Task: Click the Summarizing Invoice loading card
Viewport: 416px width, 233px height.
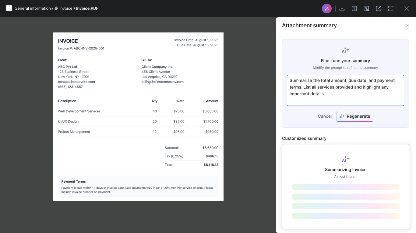Action: [x=346, y=186]
